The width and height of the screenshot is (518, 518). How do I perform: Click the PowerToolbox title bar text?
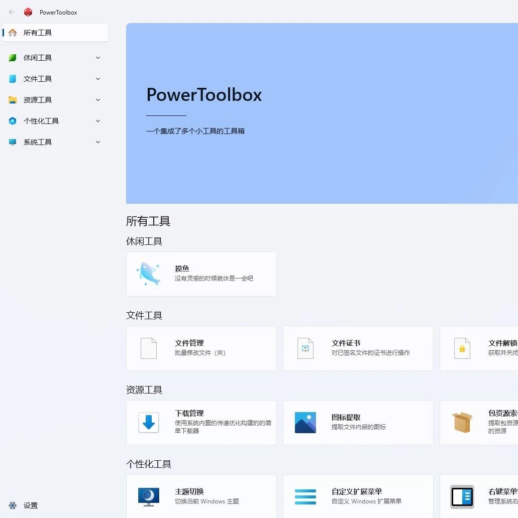click(58, 13)
